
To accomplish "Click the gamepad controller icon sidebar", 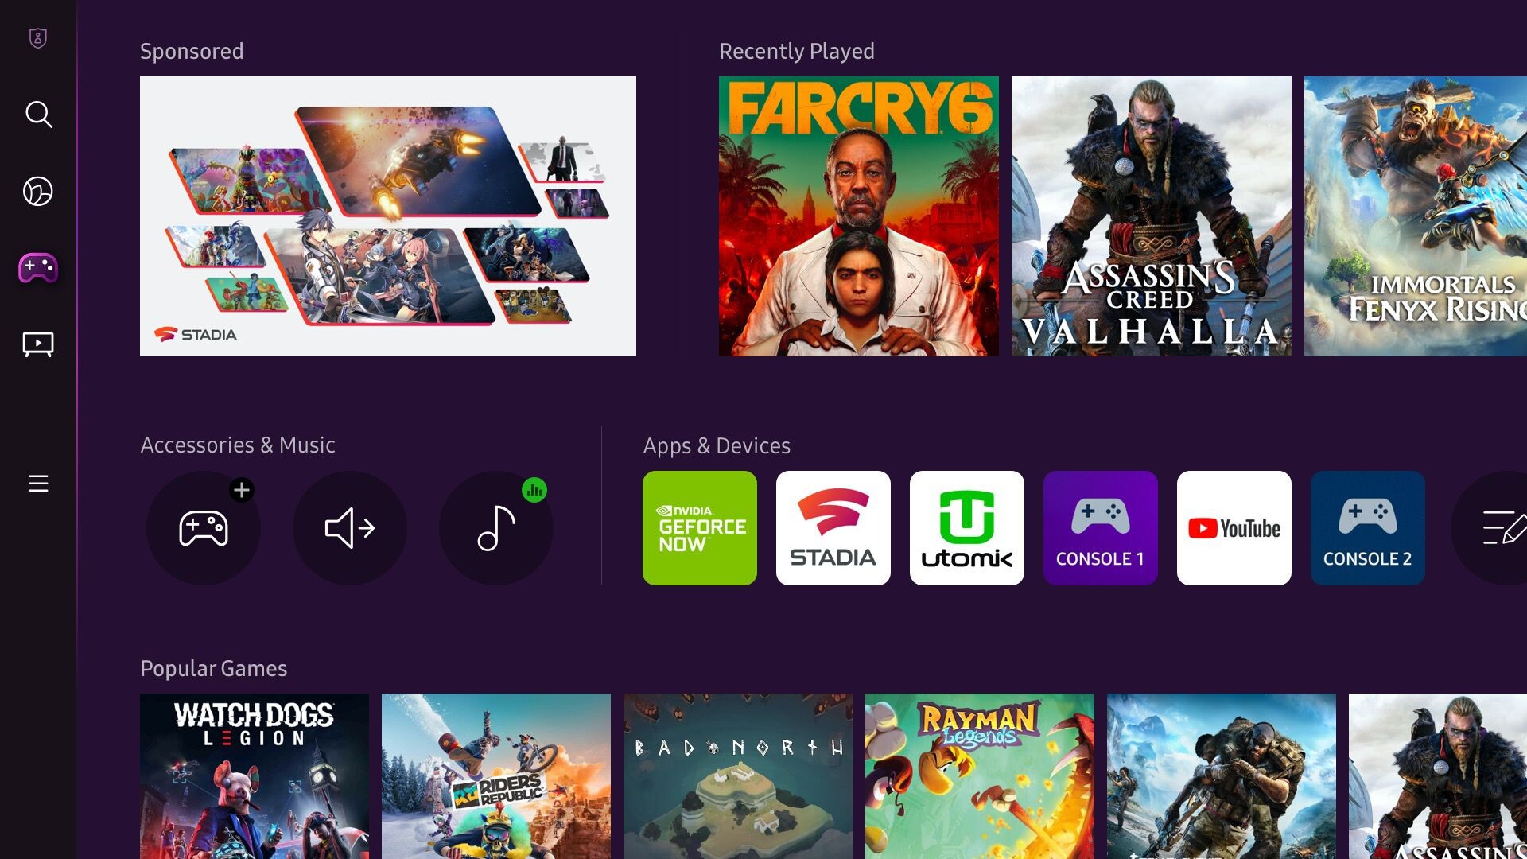I will coord(39,267).
